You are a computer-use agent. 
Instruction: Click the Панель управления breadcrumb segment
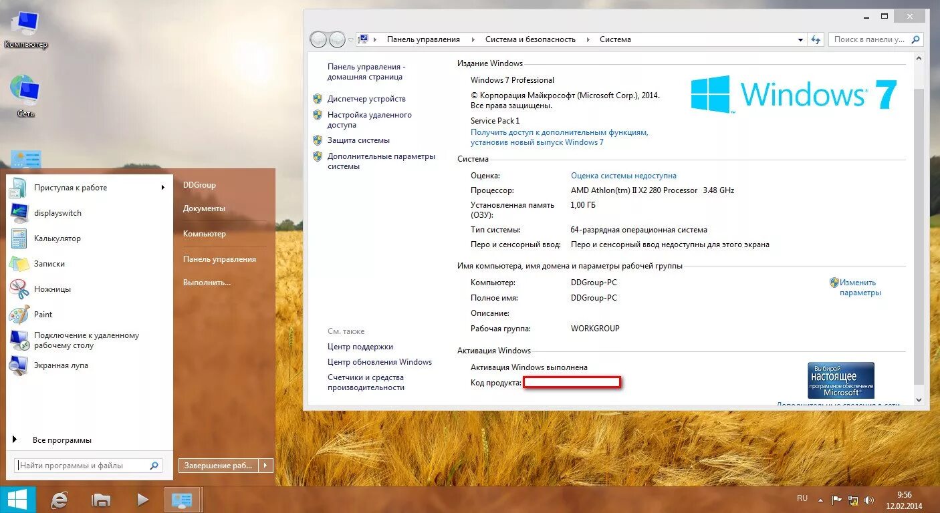423,39
